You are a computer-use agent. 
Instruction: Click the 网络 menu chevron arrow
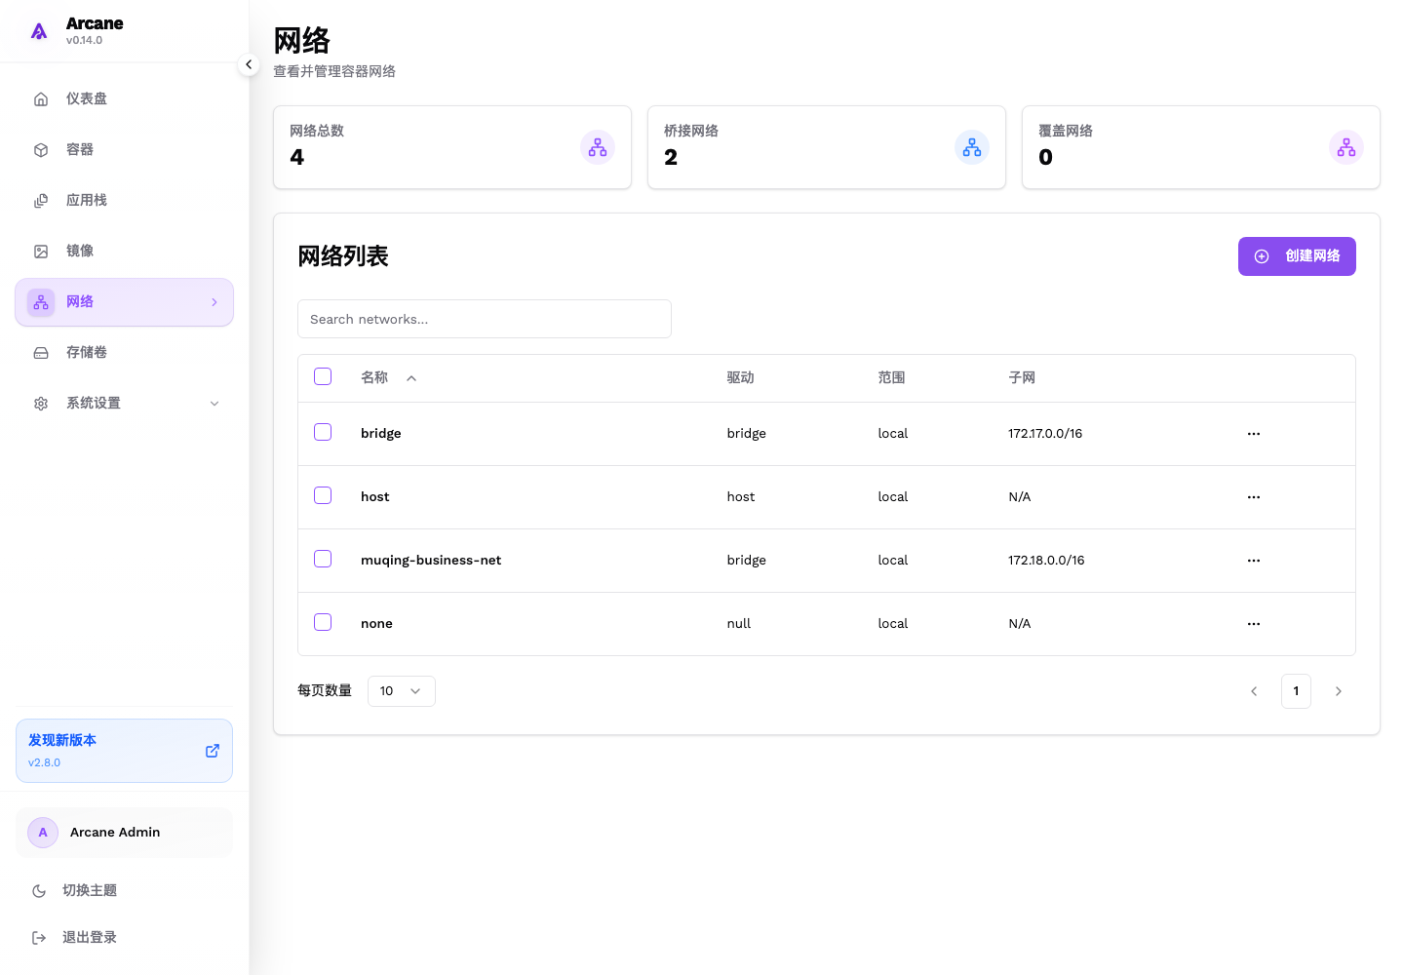coord(214,302)
